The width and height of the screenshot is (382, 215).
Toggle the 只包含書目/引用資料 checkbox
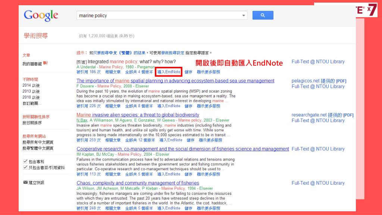25,167
